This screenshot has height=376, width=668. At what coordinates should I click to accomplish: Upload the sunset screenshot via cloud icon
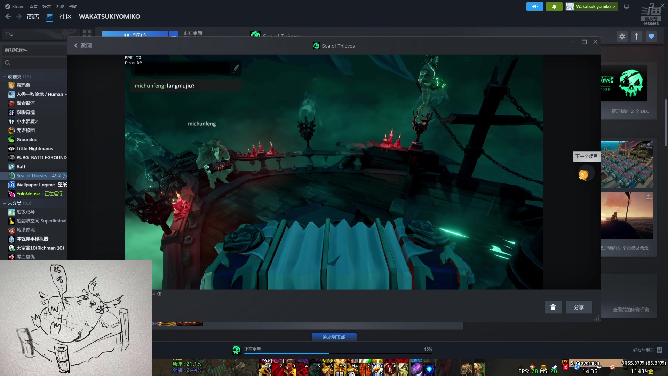tap(649, 197)
